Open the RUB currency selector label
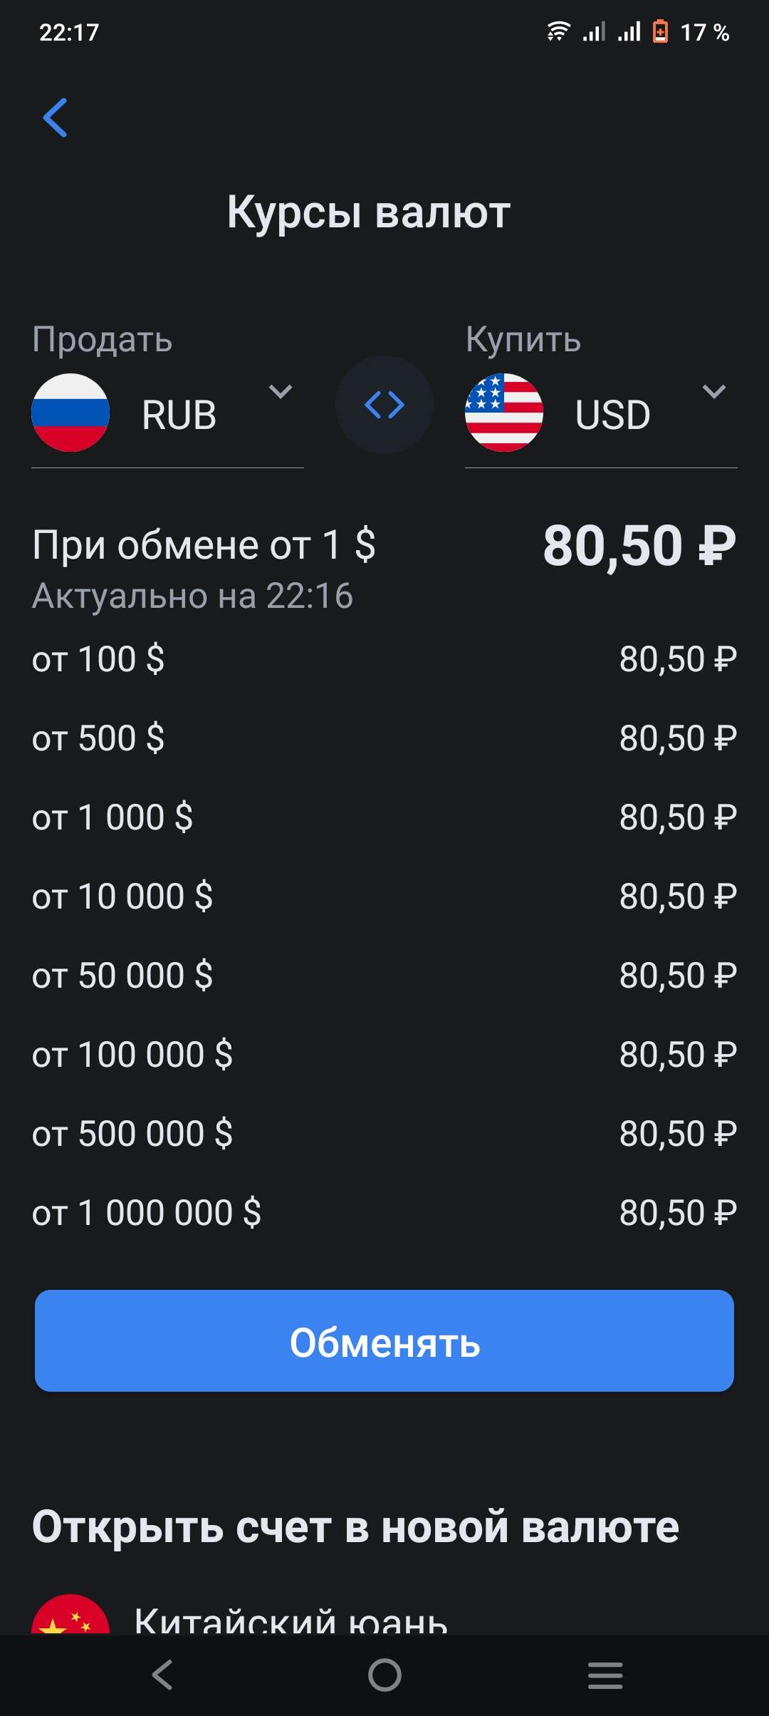This screenshot has height=1716, width=769. tap(179, 415)
